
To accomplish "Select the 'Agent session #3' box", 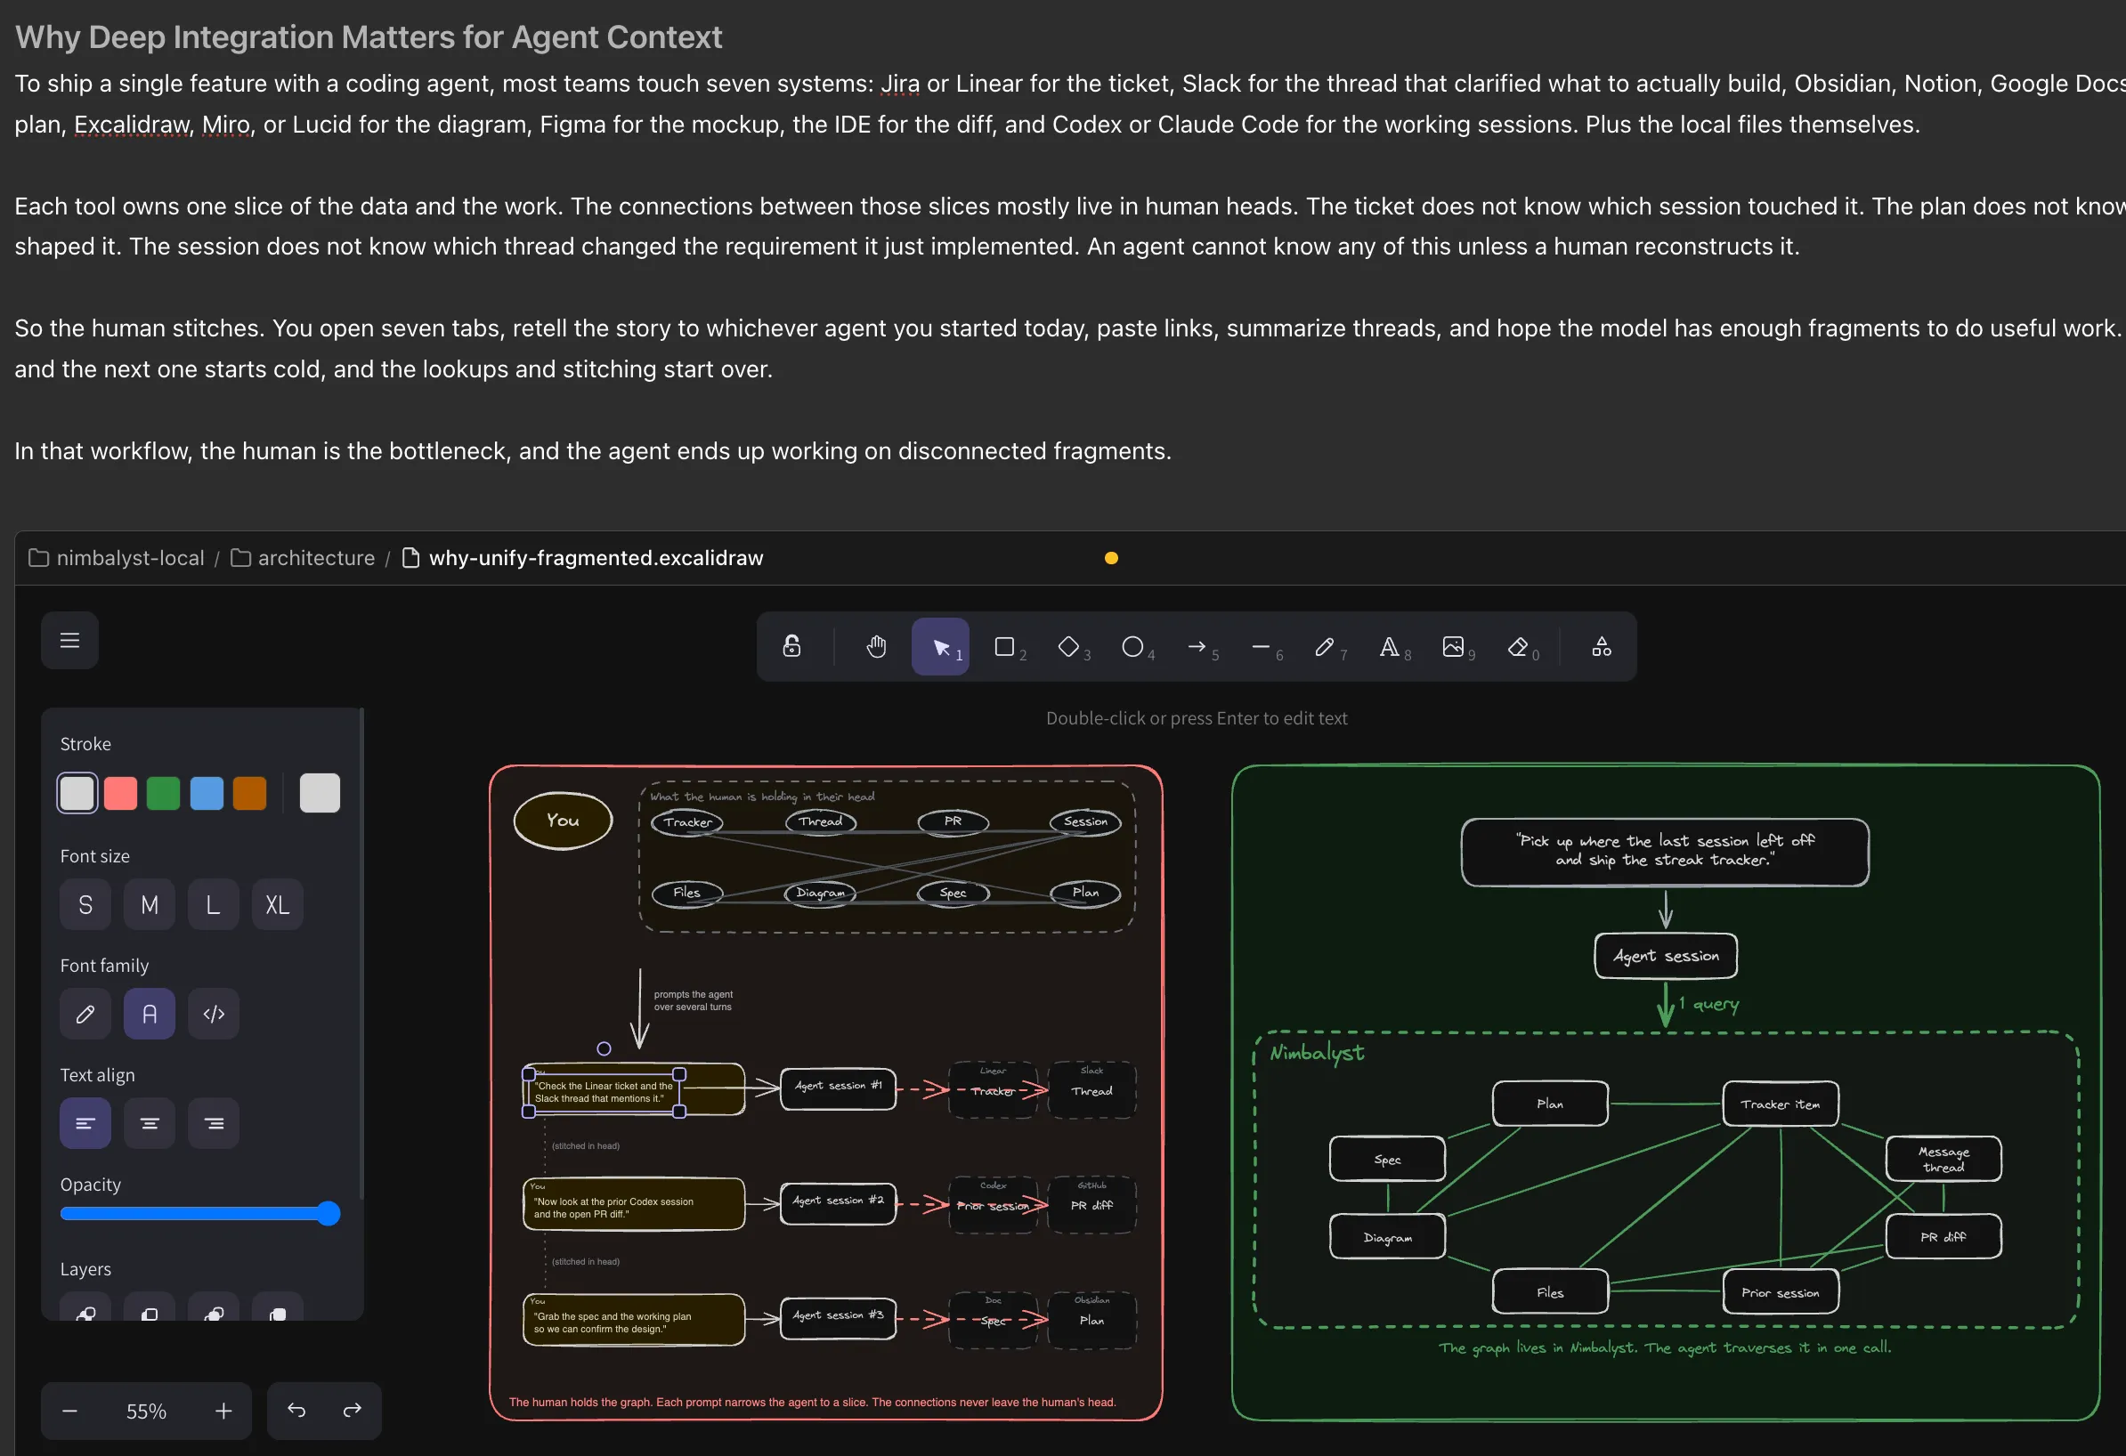I will 838,1317.
